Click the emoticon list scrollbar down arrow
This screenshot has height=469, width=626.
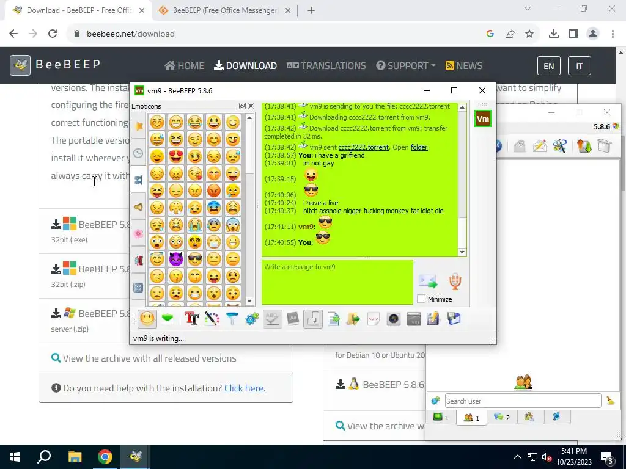249,301
